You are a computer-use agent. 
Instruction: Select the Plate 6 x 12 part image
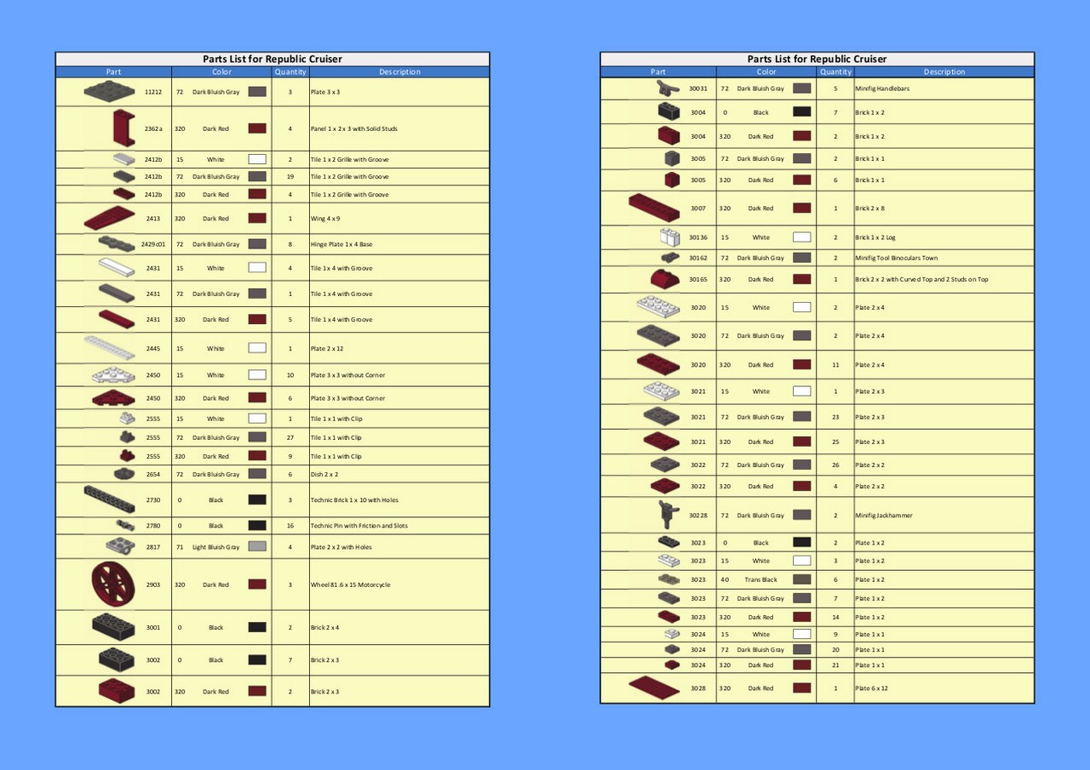(x=654, y=687)
